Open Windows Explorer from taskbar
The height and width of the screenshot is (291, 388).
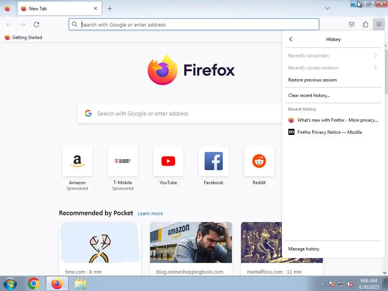point(81,284)
